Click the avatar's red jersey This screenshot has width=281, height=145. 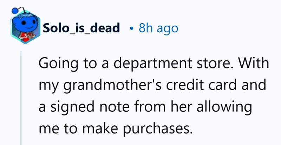click(x=26, y=37)
